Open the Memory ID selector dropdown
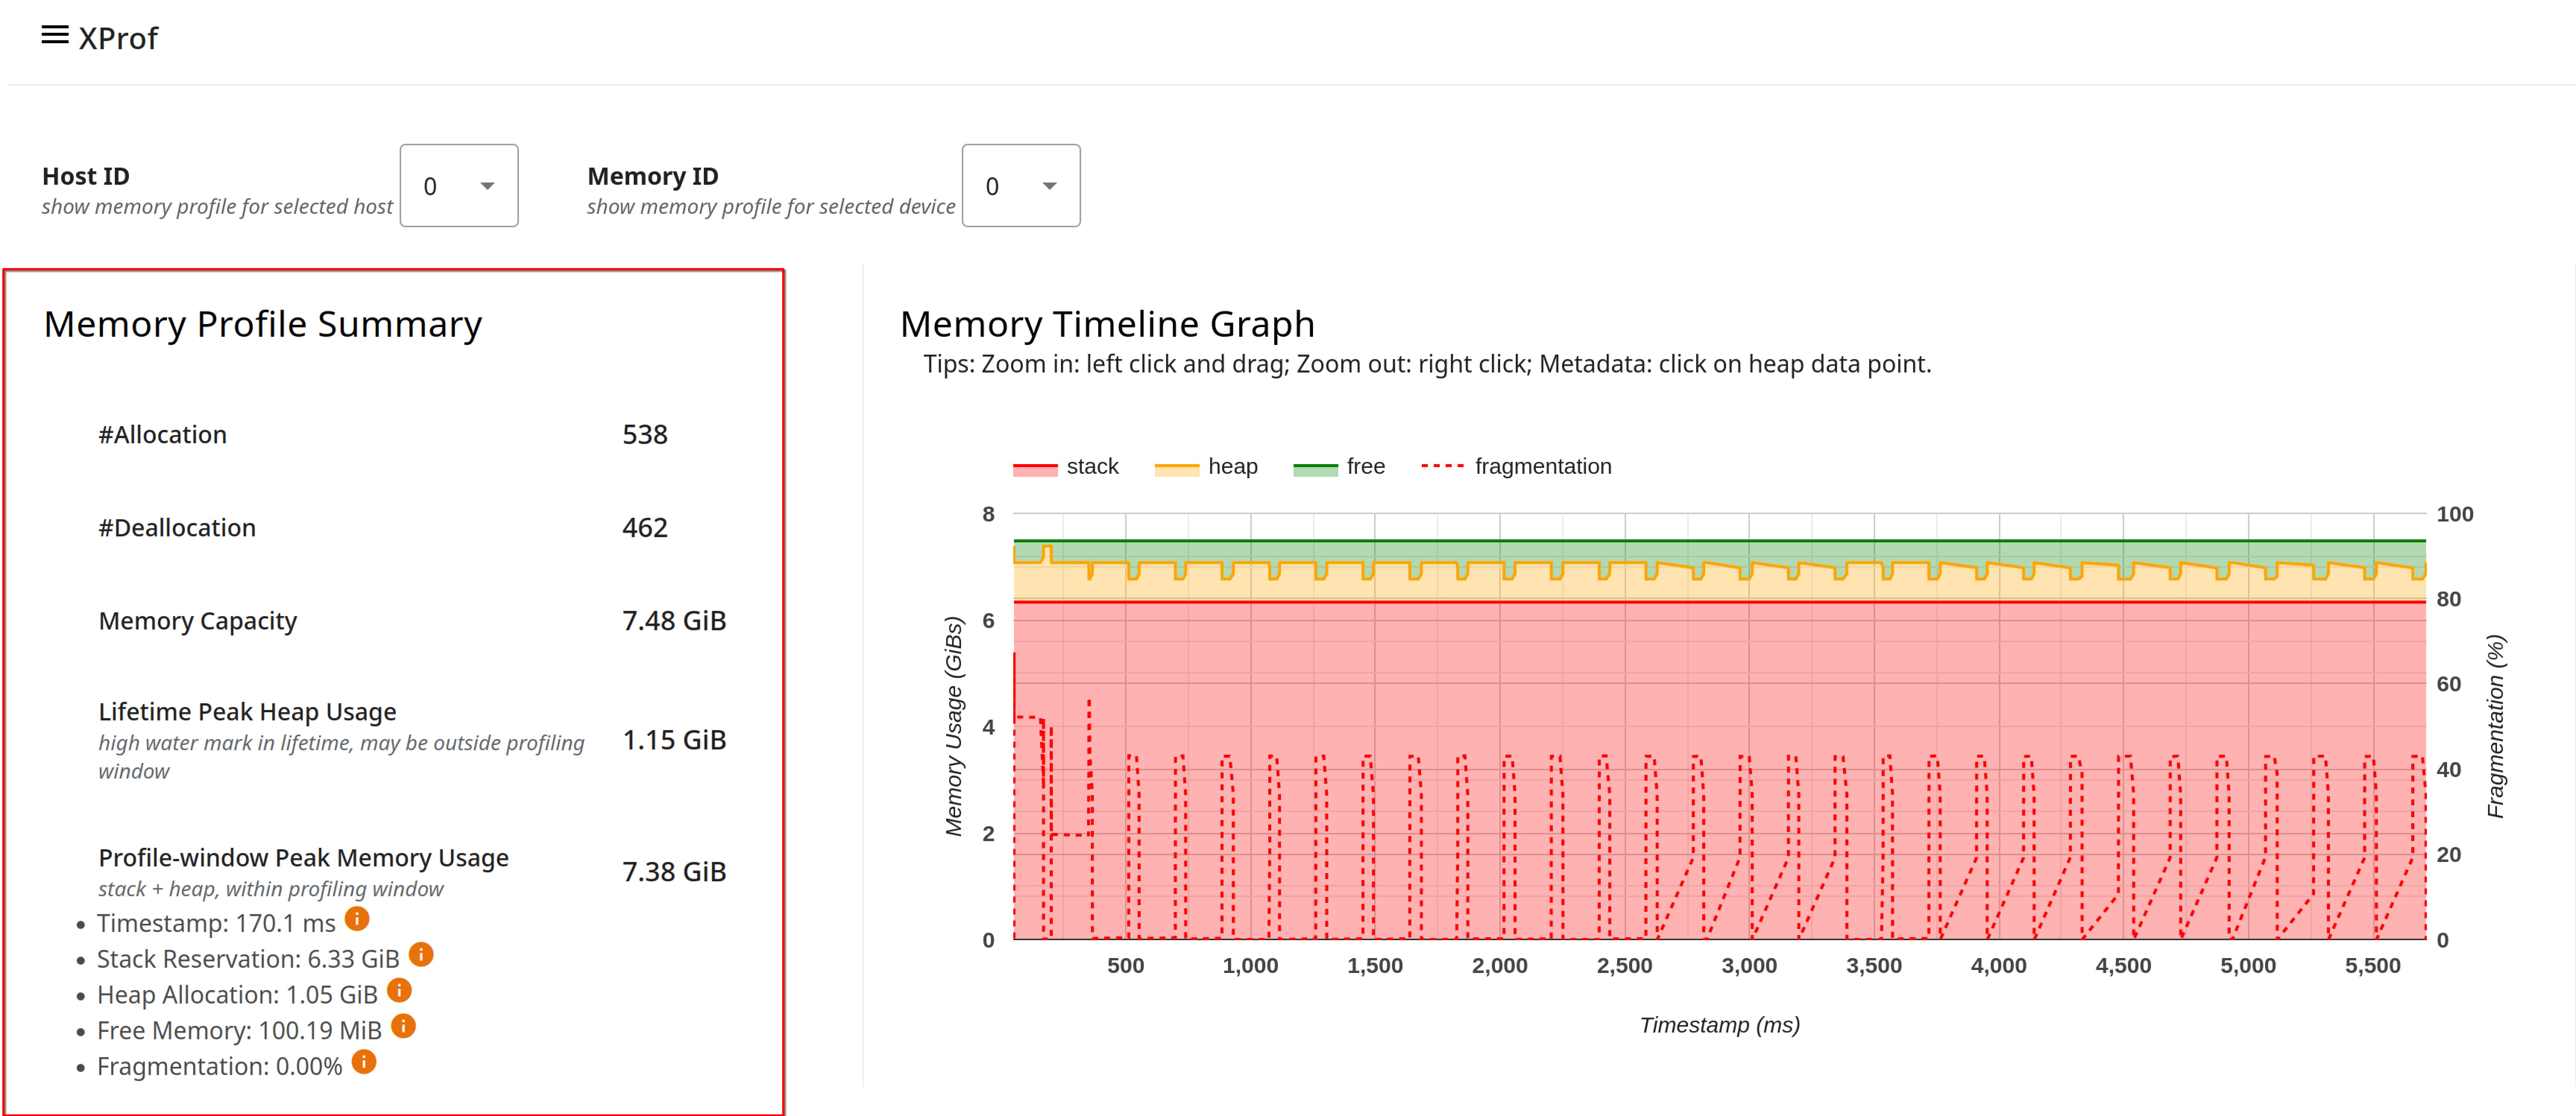This screenshot has width=2576, height=1116. pos(1021,186)
